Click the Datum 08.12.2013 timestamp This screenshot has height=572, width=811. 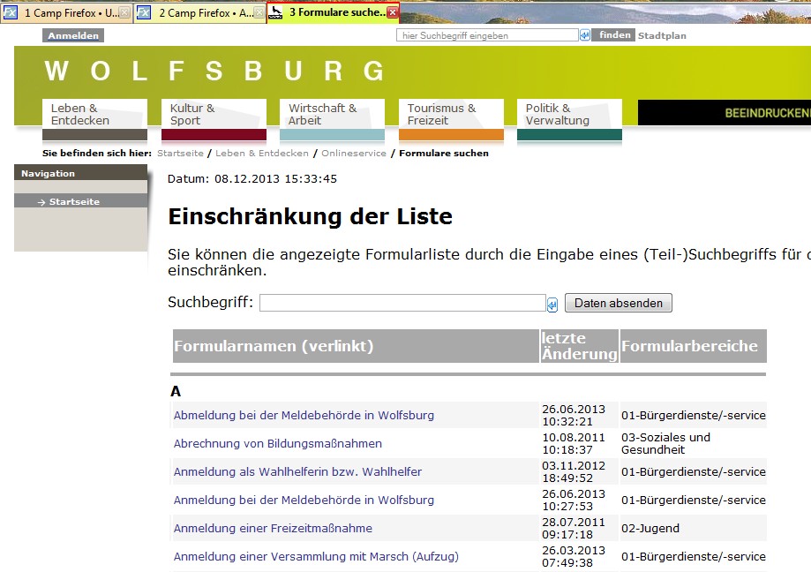[252, 179]
